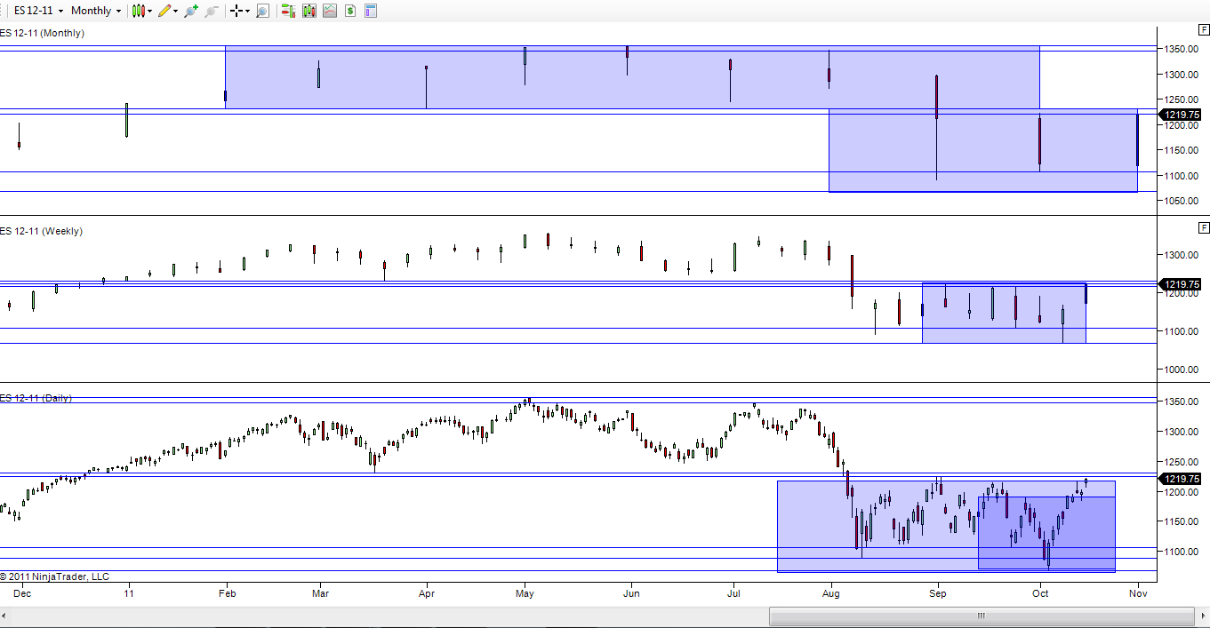1210x628 pixels.
Task: Click the F button on Weekly panel
Action: [x=1204, y=227]
